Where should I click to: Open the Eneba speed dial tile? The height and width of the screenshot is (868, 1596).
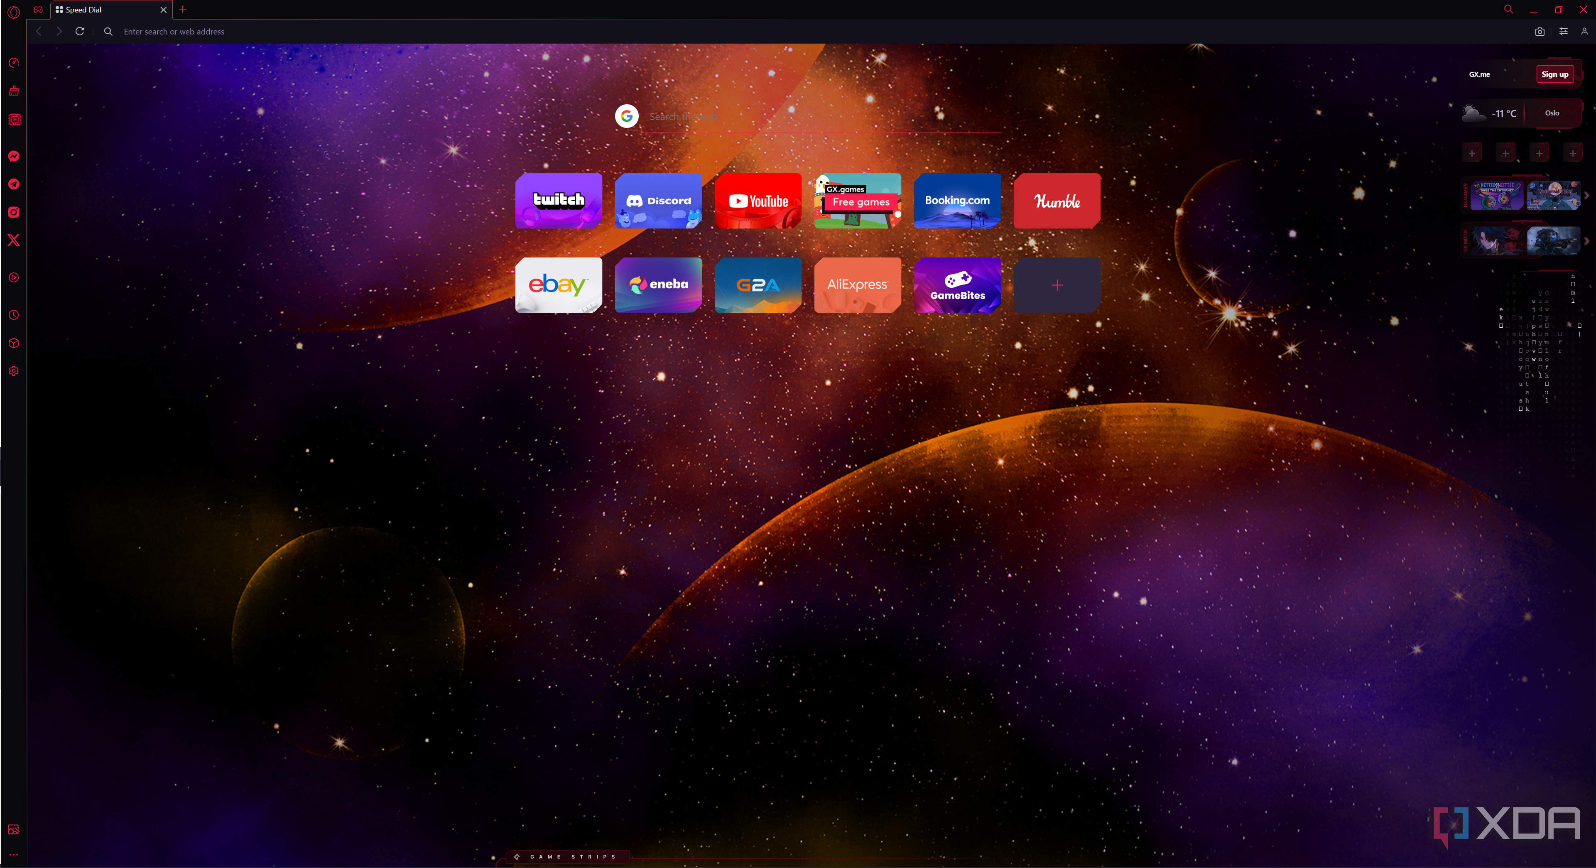click(x=659, y=285)
